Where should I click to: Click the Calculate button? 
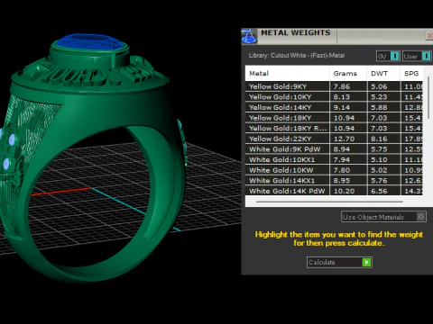pos(339,262)
